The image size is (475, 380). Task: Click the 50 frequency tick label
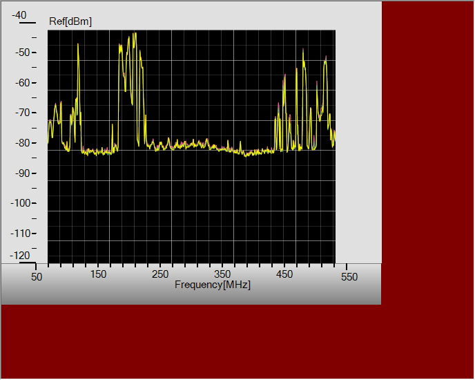pyautogui.click(x=37, y=277)
